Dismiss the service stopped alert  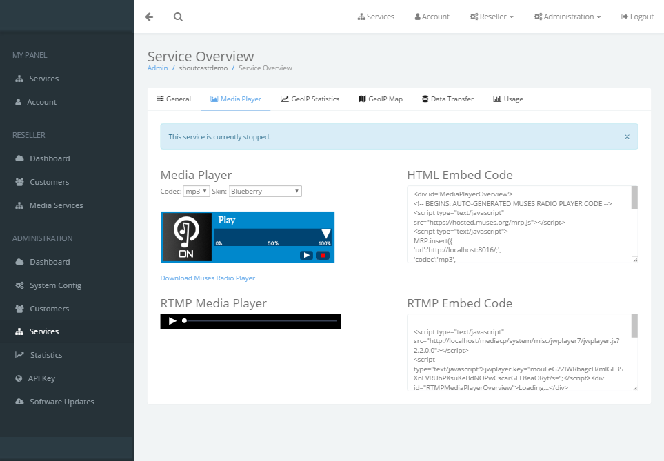click(627, 136)
